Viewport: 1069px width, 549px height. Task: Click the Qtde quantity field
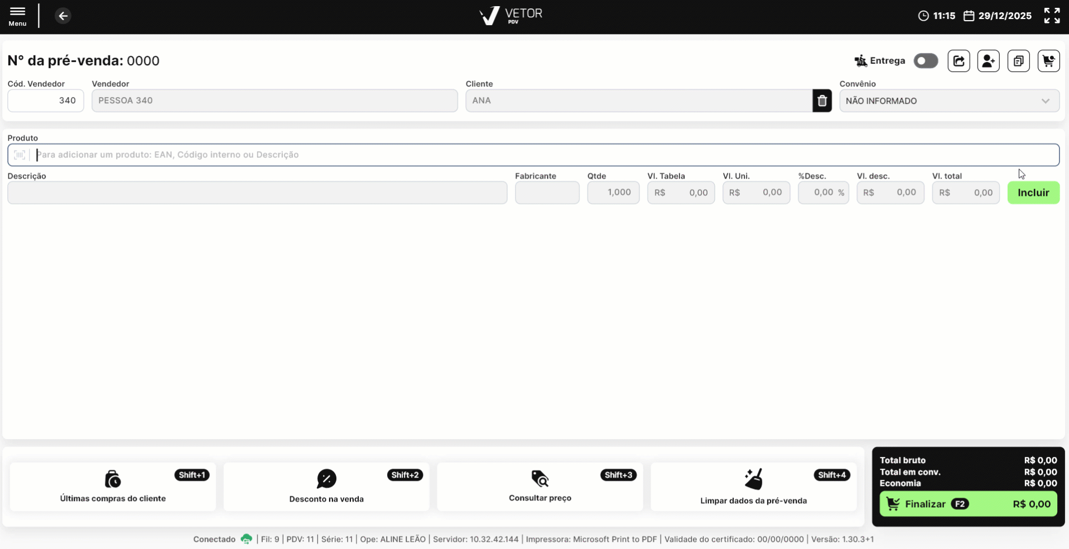(x=613, y=192)
